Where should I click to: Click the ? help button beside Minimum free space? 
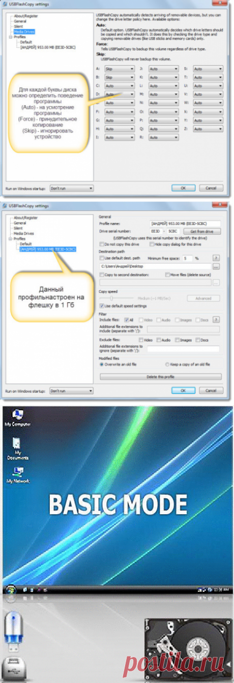216,258
